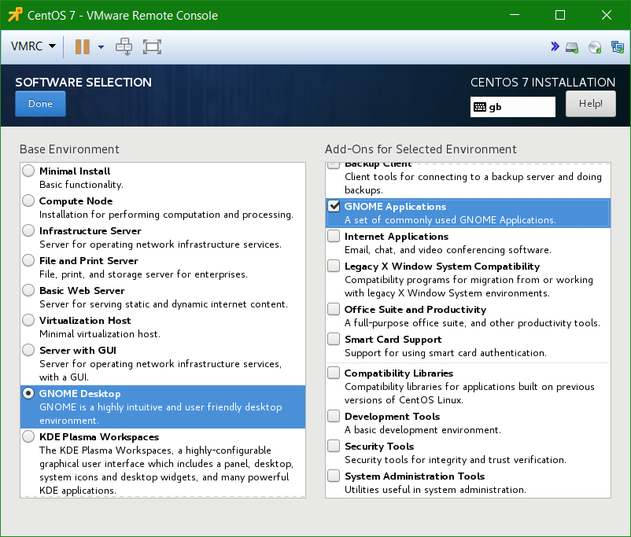Click text "Basic functionality."

coord(81,185)
